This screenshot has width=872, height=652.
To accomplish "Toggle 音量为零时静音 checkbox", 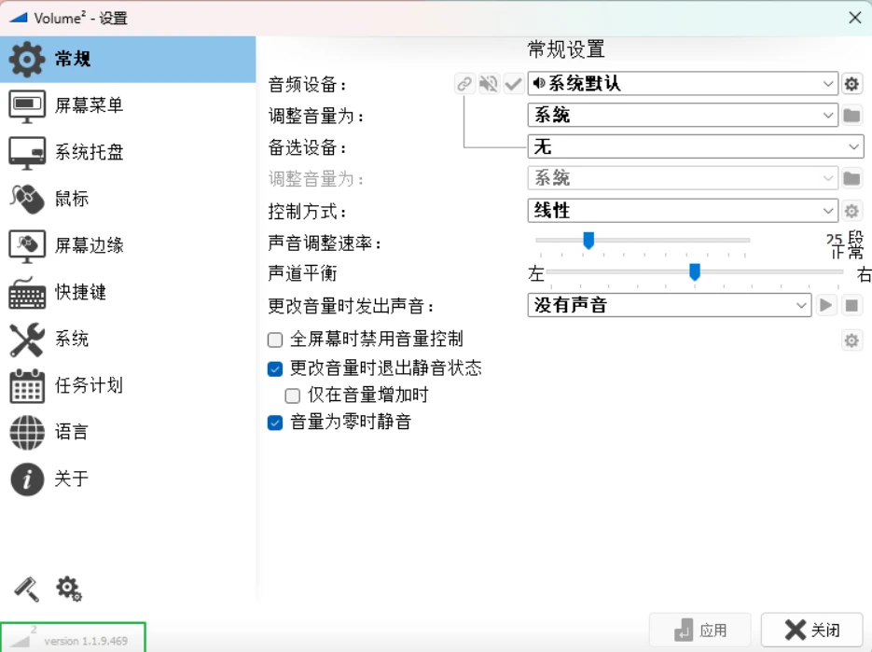I will [275, 423].
